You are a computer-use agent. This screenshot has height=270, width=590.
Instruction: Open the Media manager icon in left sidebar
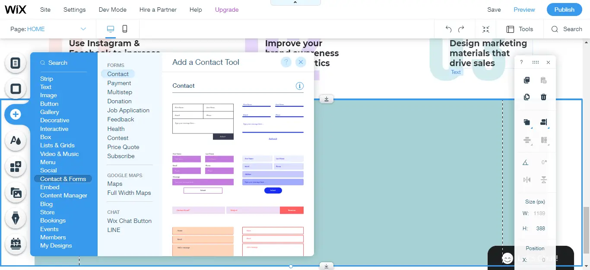16,192
